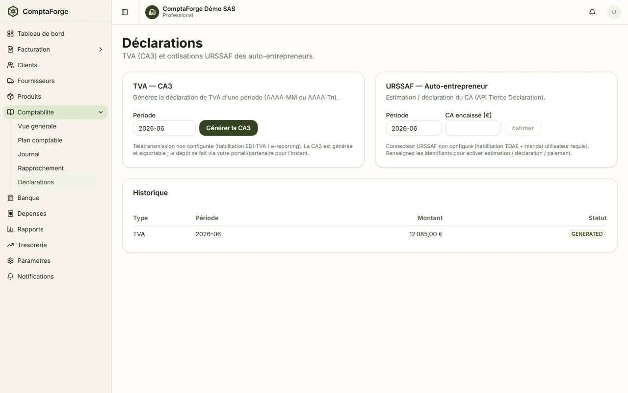Screen dimensions: 628x393
Task: Click the Déclarations page heading
Action: 162,43
